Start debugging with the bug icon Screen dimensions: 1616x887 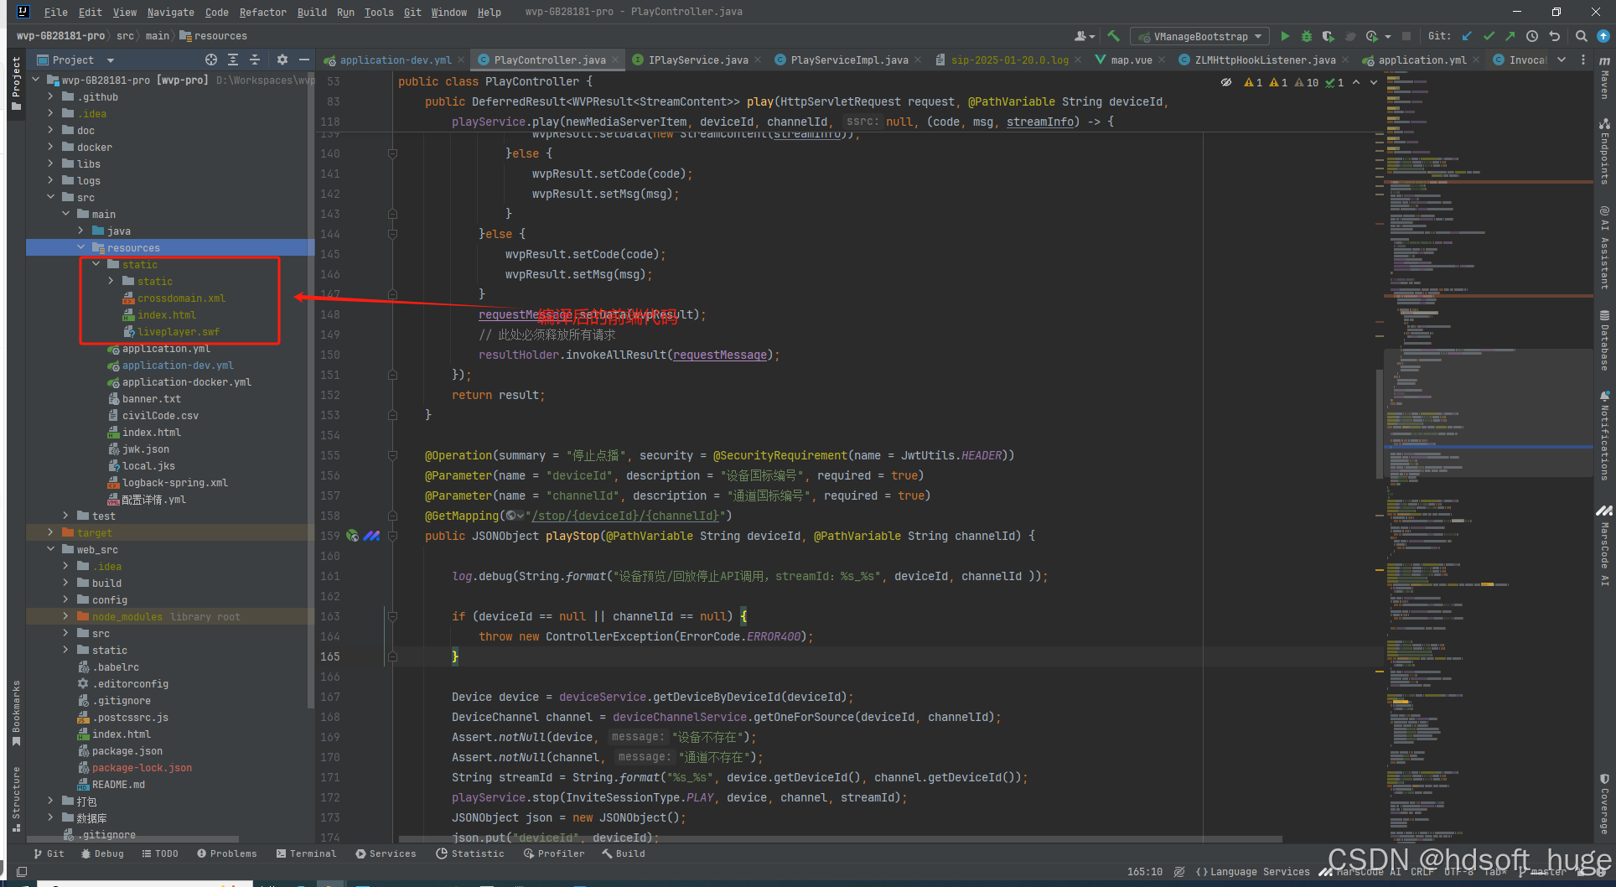coord(1307,36)
